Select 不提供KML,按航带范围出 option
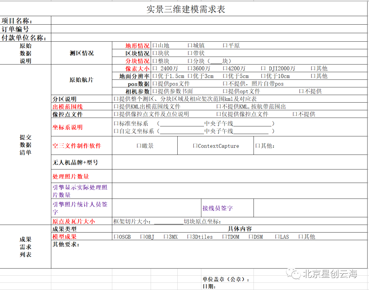 coord(219,106)
